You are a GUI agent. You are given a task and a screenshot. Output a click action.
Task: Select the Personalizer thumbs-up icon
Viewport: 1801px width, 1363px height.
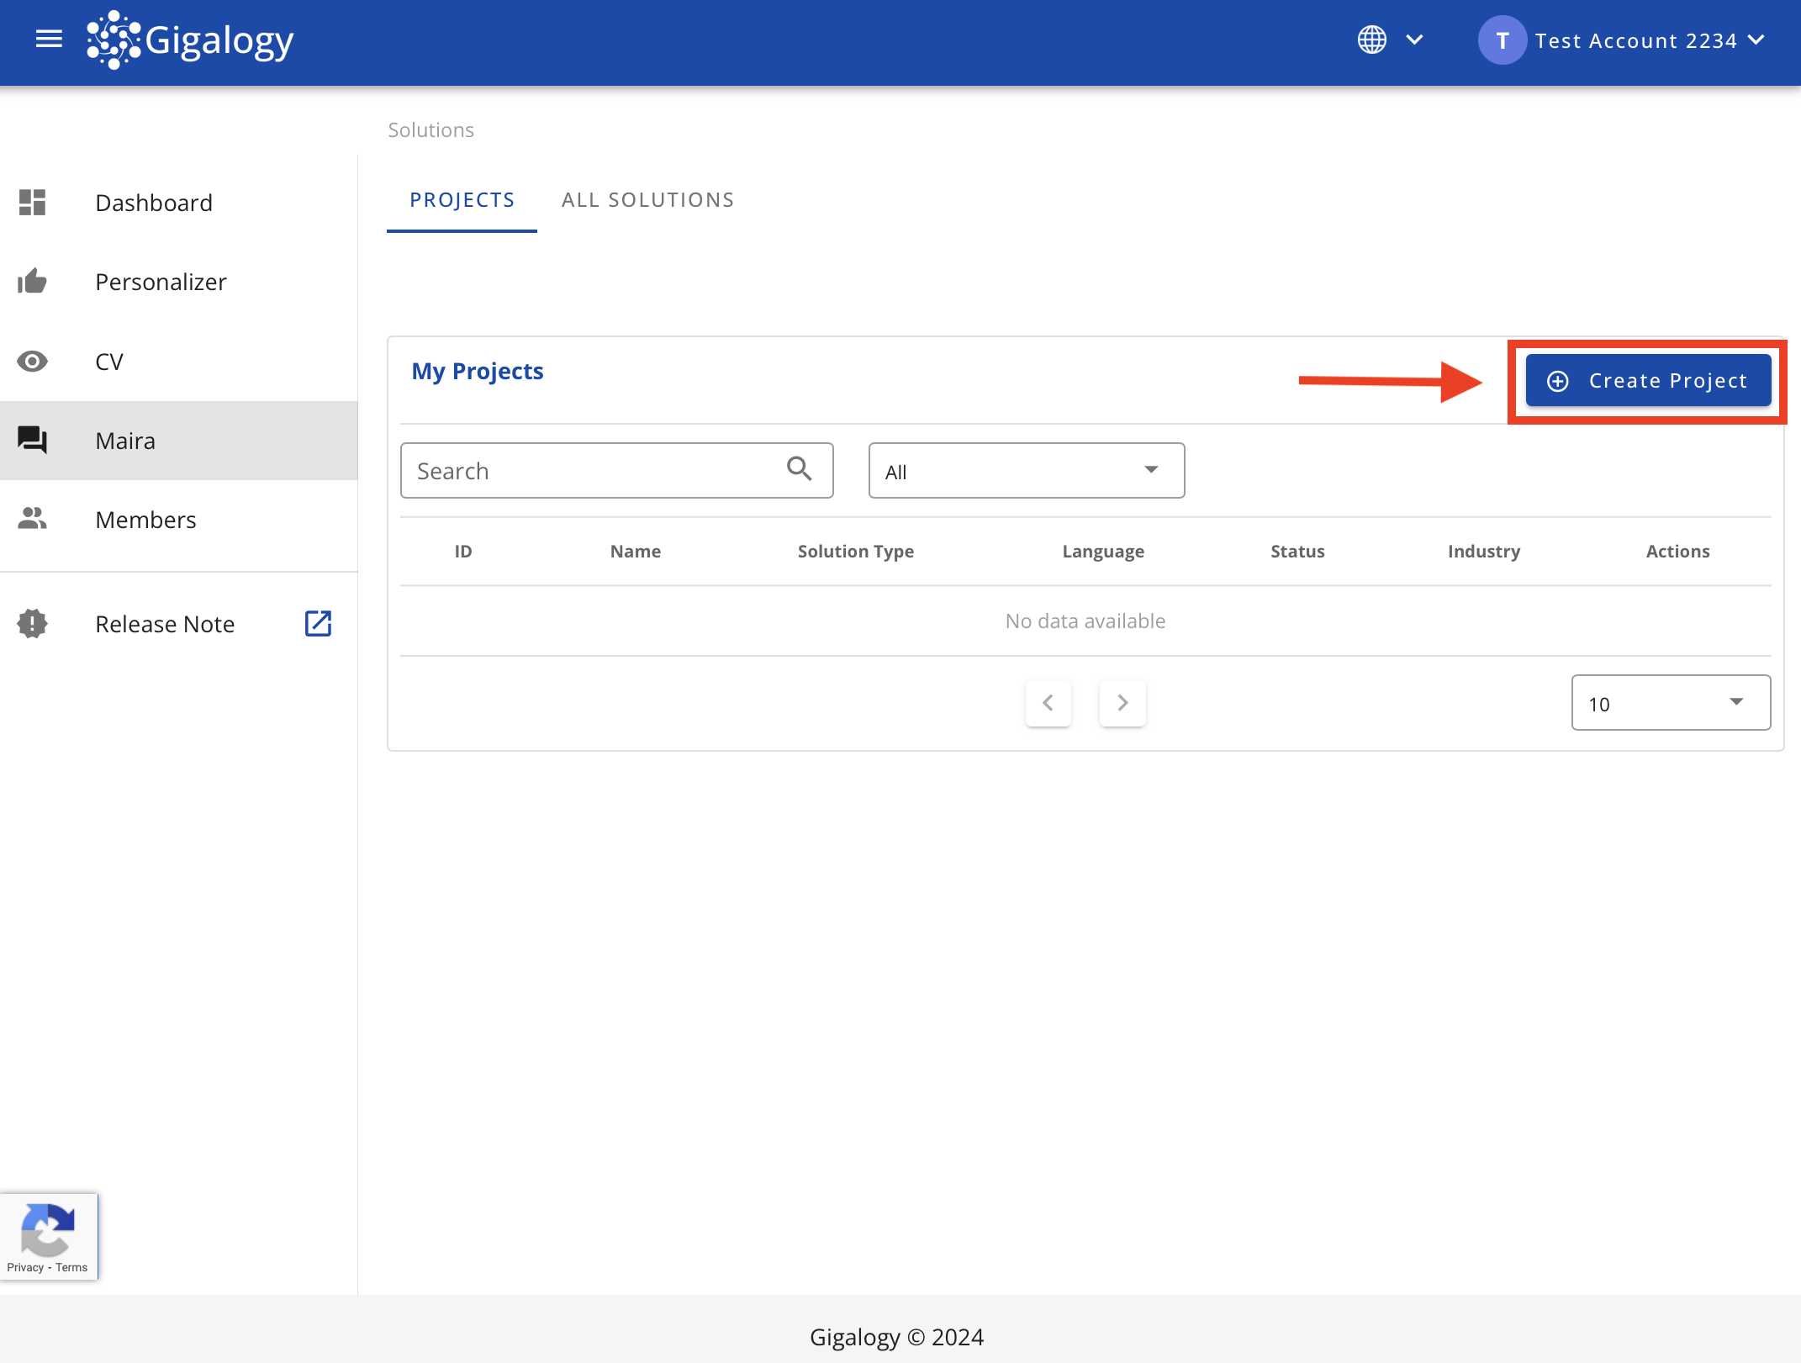click(32, 282)
